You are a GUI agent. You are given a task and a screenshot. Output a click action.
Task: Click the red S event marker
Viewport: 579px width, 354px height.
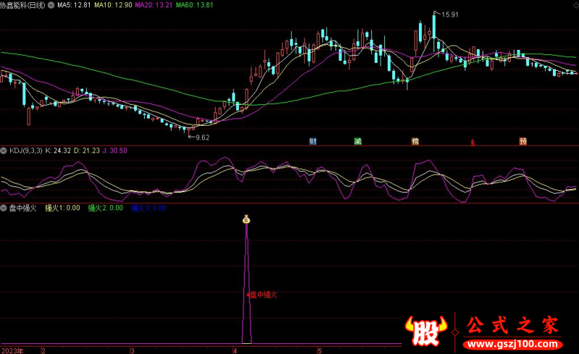tap(473, 142)
